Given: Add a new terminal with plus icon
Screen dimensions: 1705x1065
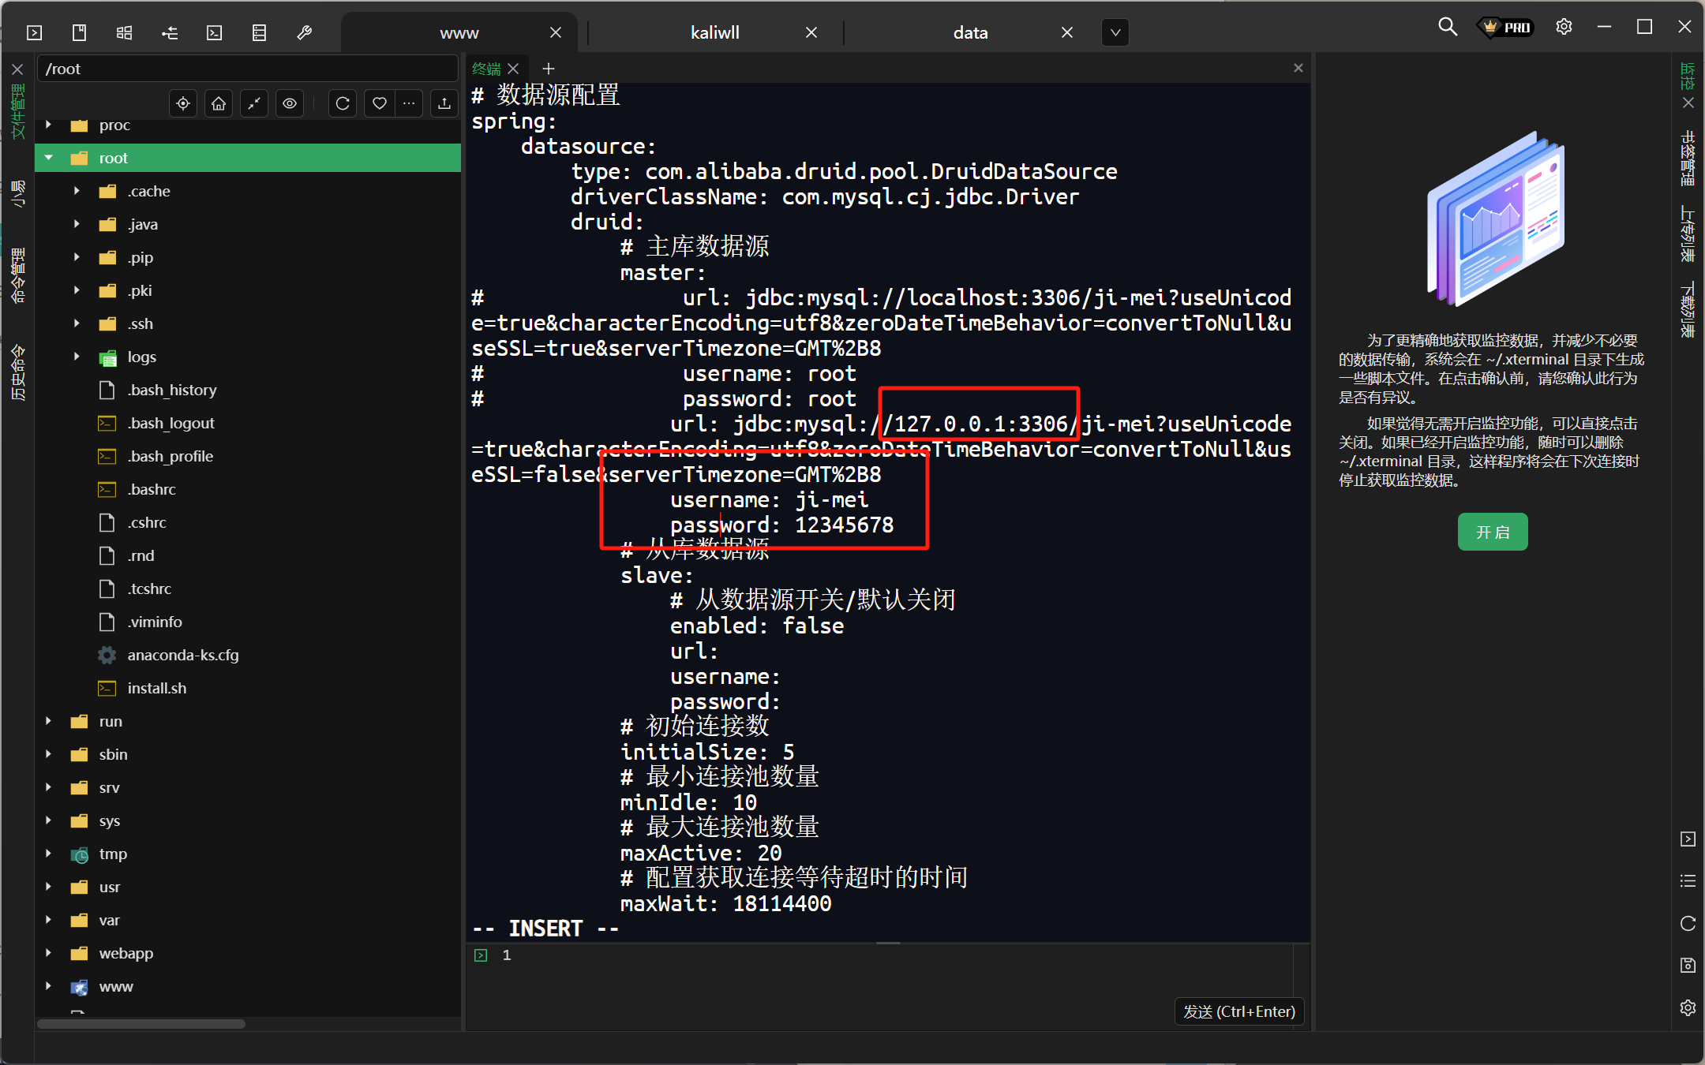Looking at the screenshot, I should pos(549,69).
